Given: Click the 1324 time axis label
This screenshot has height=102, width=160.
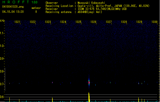Looking at the screenshot, I should pyautogui.click(x=63, y=22).
